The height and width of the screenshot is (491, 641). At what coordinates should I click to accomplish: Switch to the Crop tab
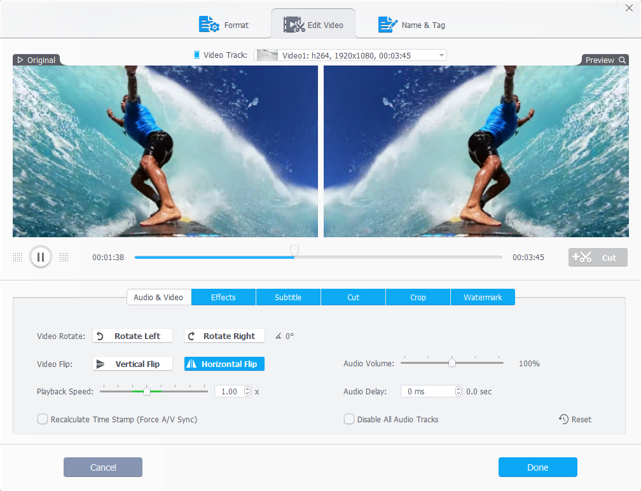point(418,297)
